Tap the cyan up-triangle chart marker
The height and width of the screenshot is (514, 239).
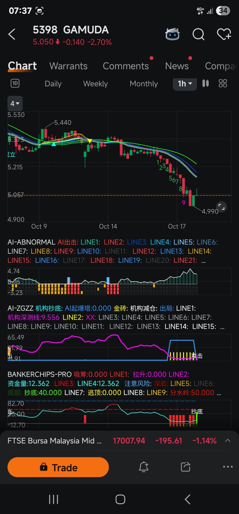54,144
